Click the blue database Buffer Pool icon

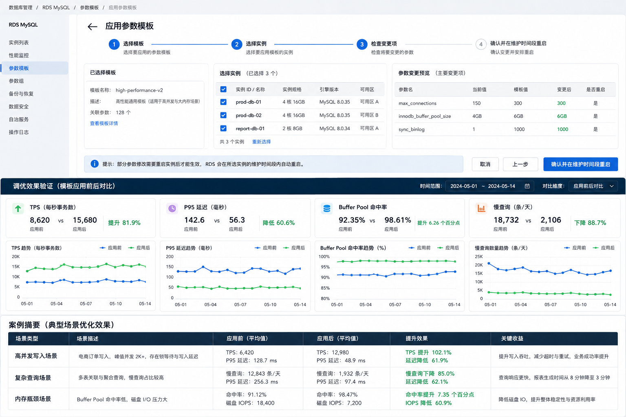click(x=327, y=208)
